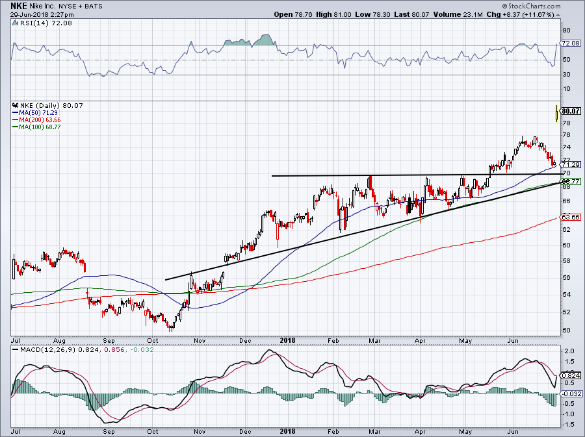Screen dimensions: 585x437
Task: Click the yellow-highlighted latest candlestick near 80
Action: 557,113
